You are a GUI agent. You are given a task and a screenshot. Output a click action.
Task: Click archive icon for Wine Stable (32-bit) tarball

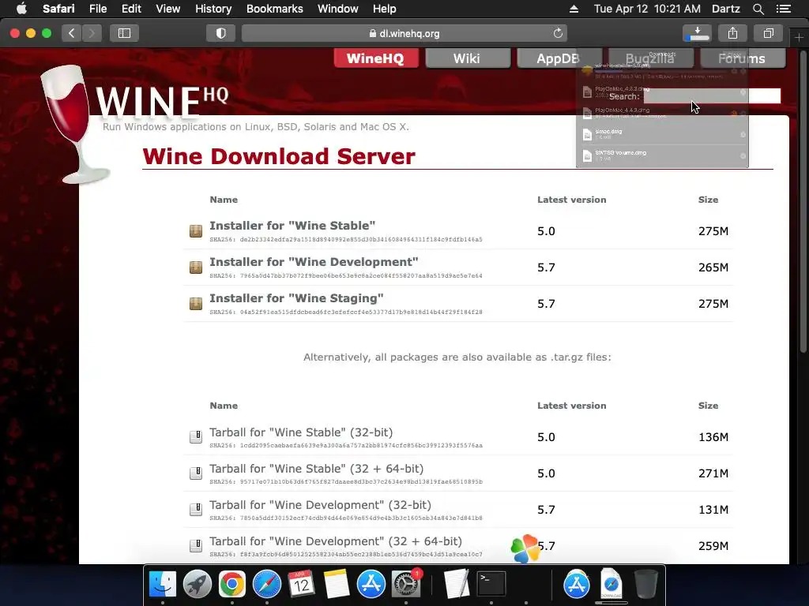(196, 437)
